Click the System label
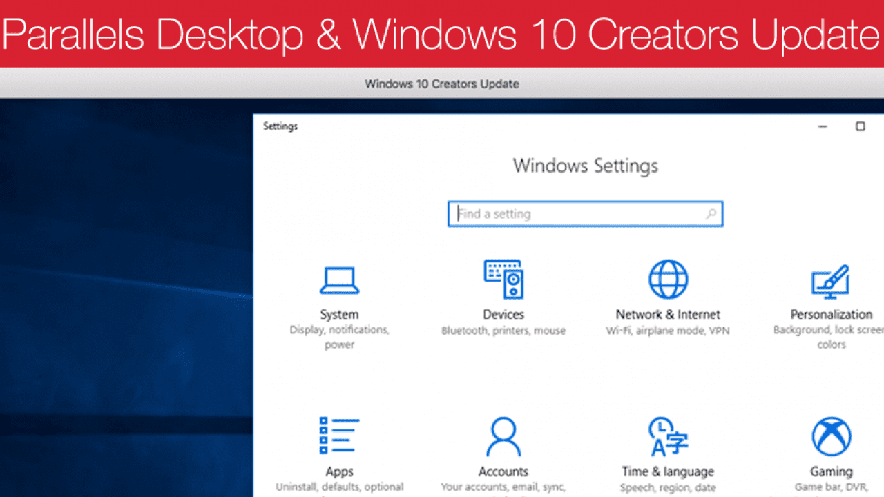Image resolution: width=884 pixels, height=497 pixels. point(339,314)
